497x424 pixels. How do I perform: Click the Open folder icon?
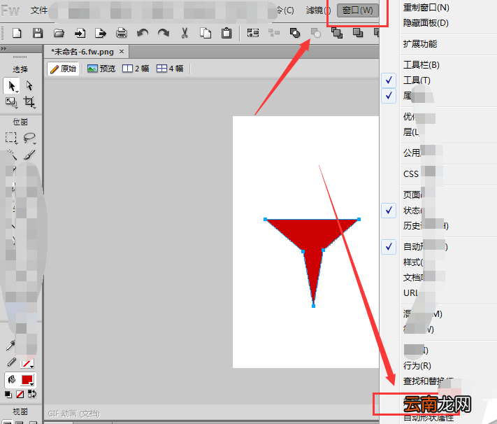(59, 33)
